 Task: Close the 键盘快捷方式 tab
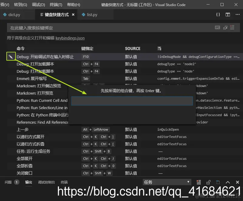(73, 15)
